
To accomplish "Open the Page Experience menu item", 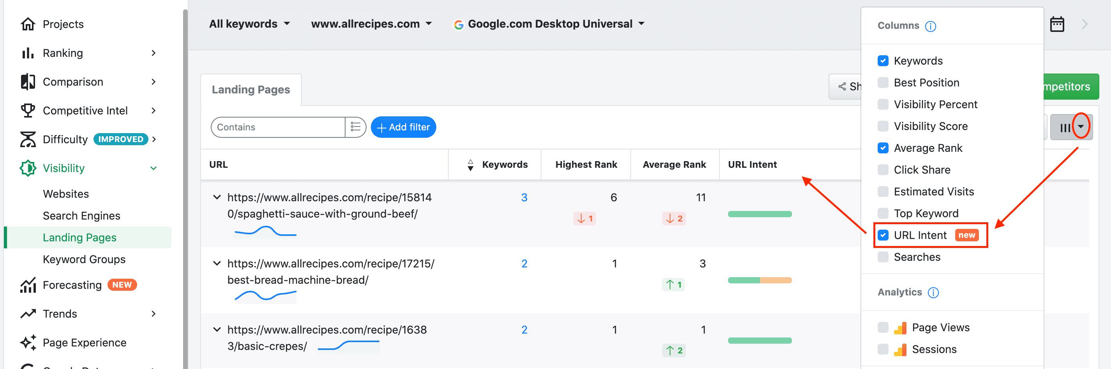I will coord(85,343).
